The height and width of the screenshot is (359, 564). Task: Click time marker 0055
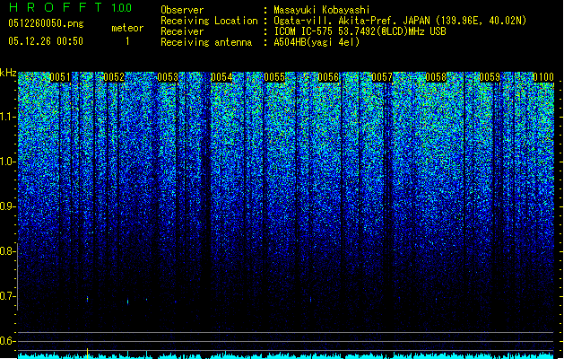(274, 77)
